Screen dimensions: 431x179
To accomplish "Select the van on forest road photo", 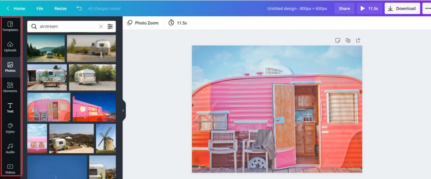I will [46, 48].
